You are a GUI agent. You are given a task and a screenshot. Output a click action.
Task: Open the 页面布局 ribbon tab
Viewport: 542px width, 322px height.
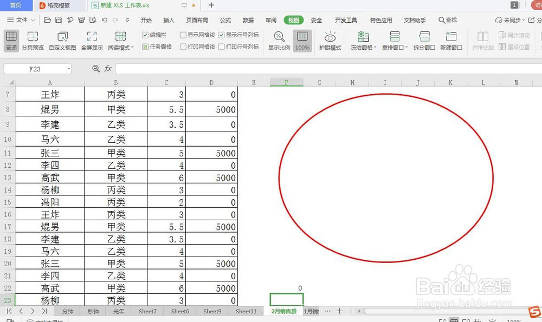[197, 20]
